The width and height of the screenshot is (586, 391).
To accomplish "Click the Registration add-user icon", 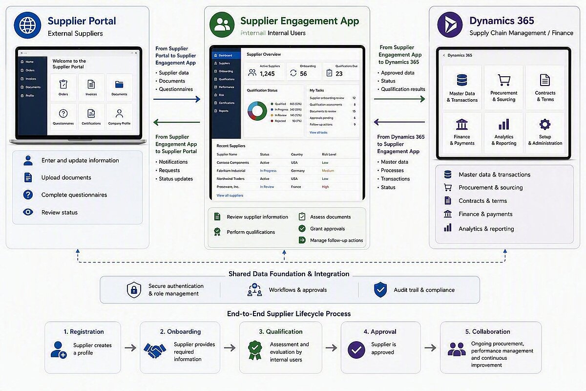I will [59, 350].
